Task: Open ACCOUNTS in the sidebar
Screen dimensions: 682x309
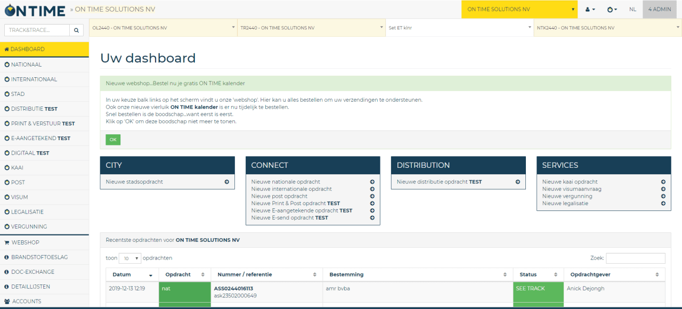Action: click(44, 302)
